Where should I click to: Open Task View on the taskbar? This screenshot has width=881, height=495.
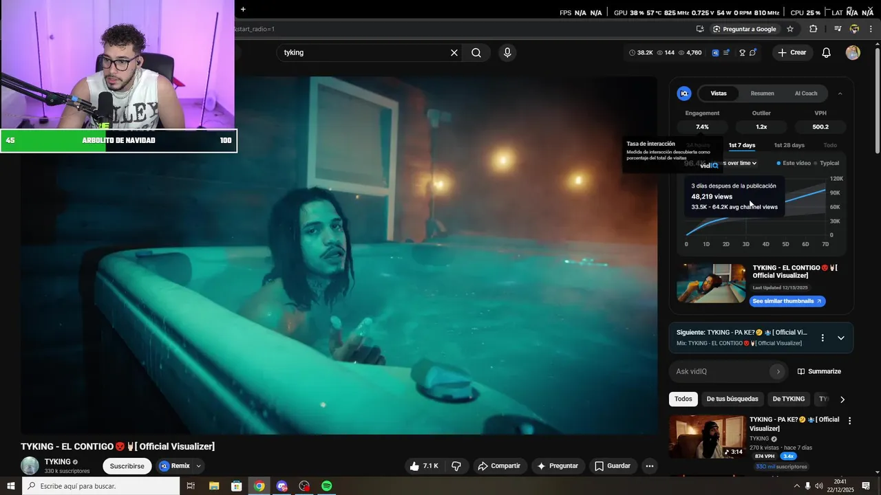point(191,486)
